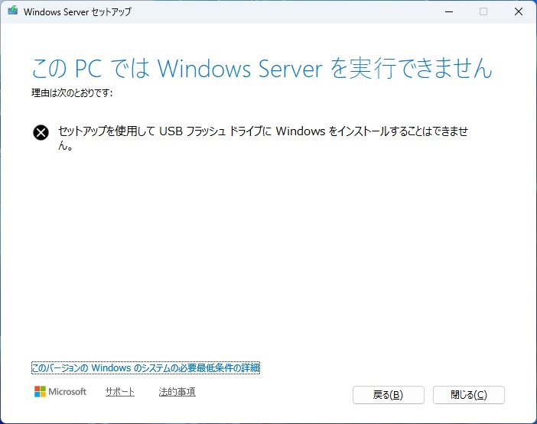The width and height of the screenshot is (537, 424).
Task: Open the サポート link
Action: 120,392
